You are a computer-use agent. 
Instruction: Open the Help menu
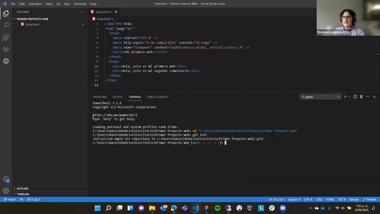tap(93, 4)
